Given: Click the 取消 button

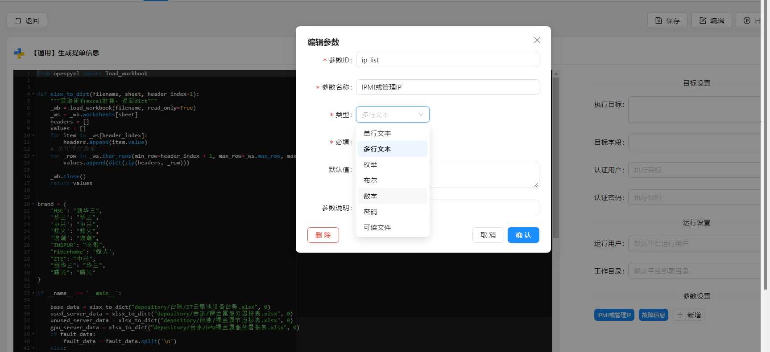Looking at the screenshot, I should (488, 235).
